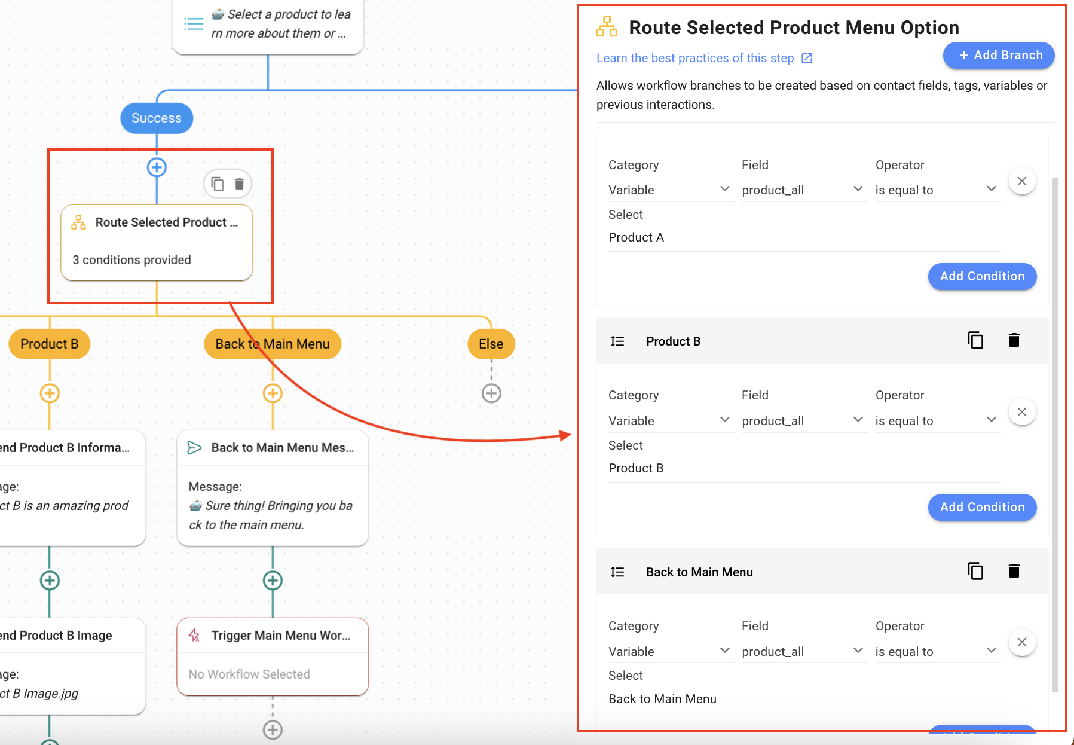The height and width of the screenshot is (745, 1074).
Task: Open Category dropdown in the Product A condition
Action: (669, 190)
